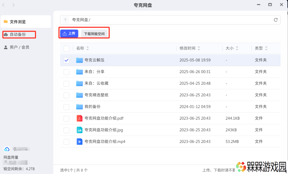Click the 极空间剩余：4.2TB text
This screenshot has width=288, height=174.
point(19,169)
